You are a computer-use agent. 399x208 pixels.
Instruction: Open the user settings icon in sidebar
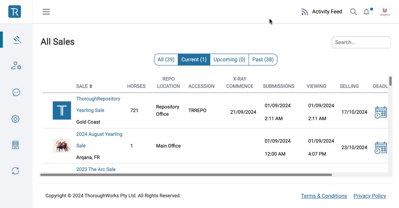[x=16, y=66]
